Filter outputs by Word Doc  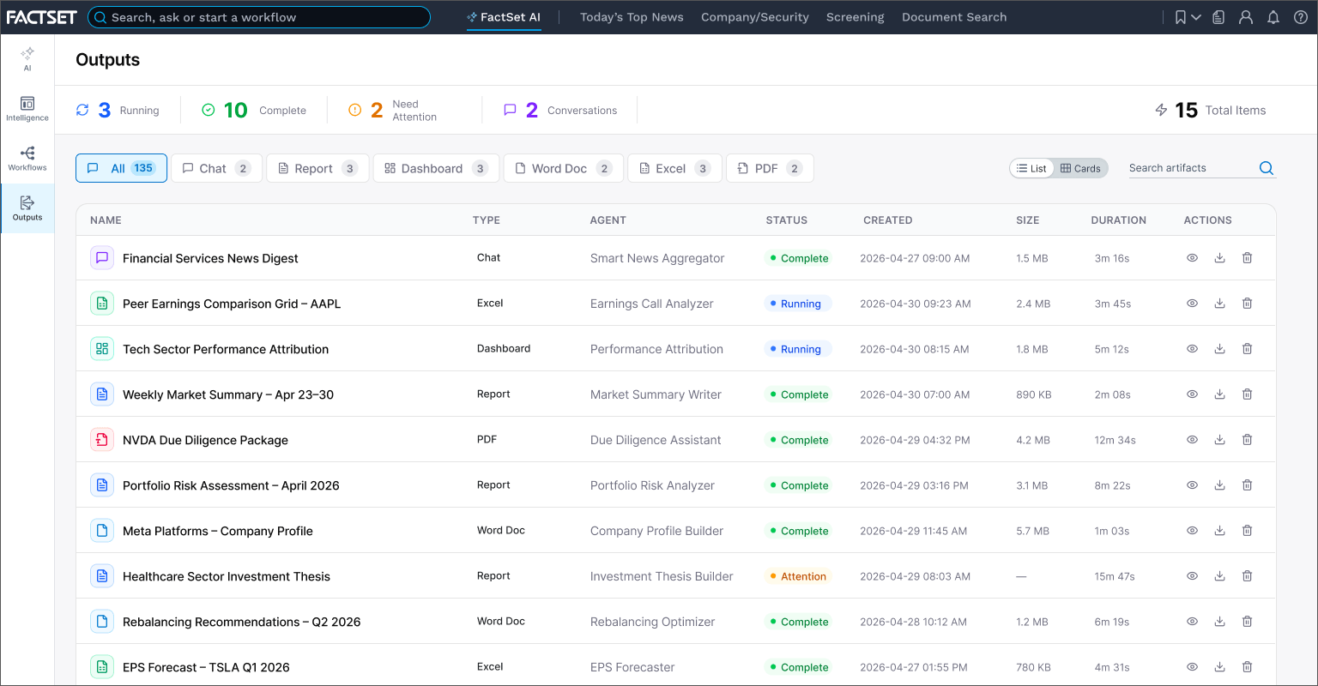coord(564,168)
